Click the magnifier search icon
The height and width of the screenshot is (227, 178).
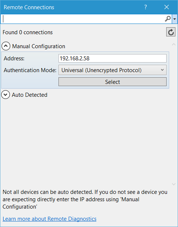(168, 19)
